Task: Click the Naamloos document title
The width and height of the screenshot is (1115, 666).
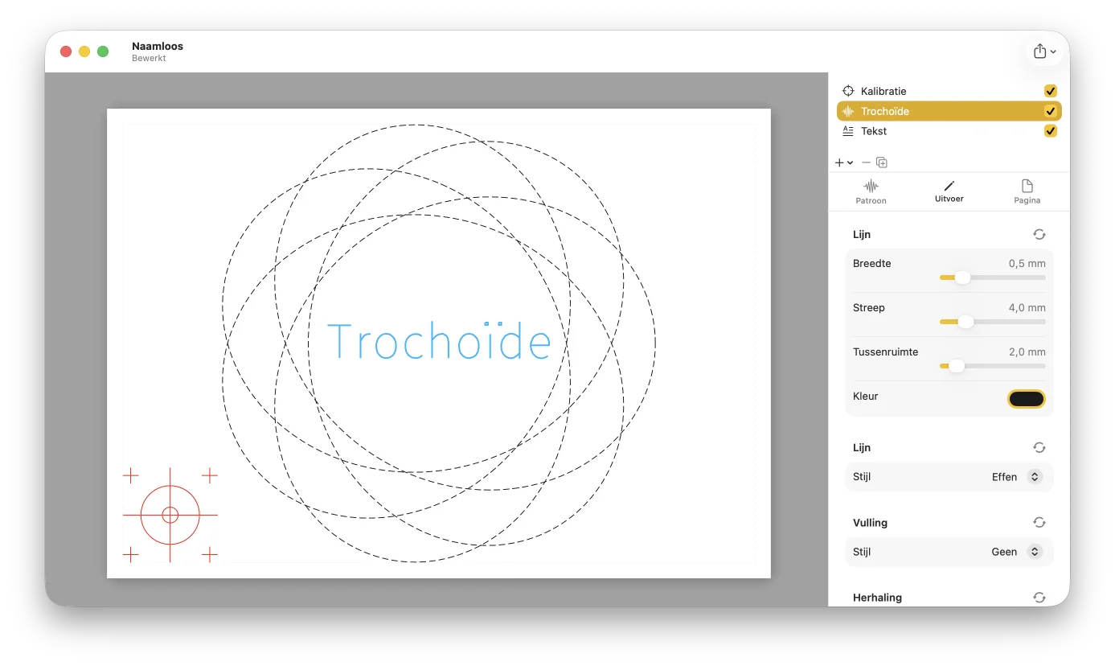Action: 158,46
